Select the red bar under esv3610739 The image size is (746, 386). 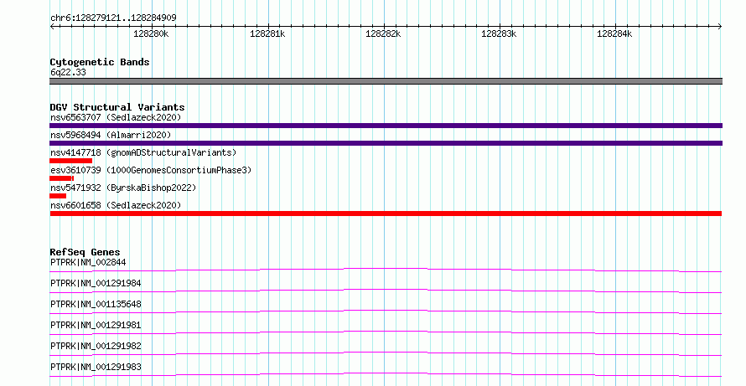(61, 178)
